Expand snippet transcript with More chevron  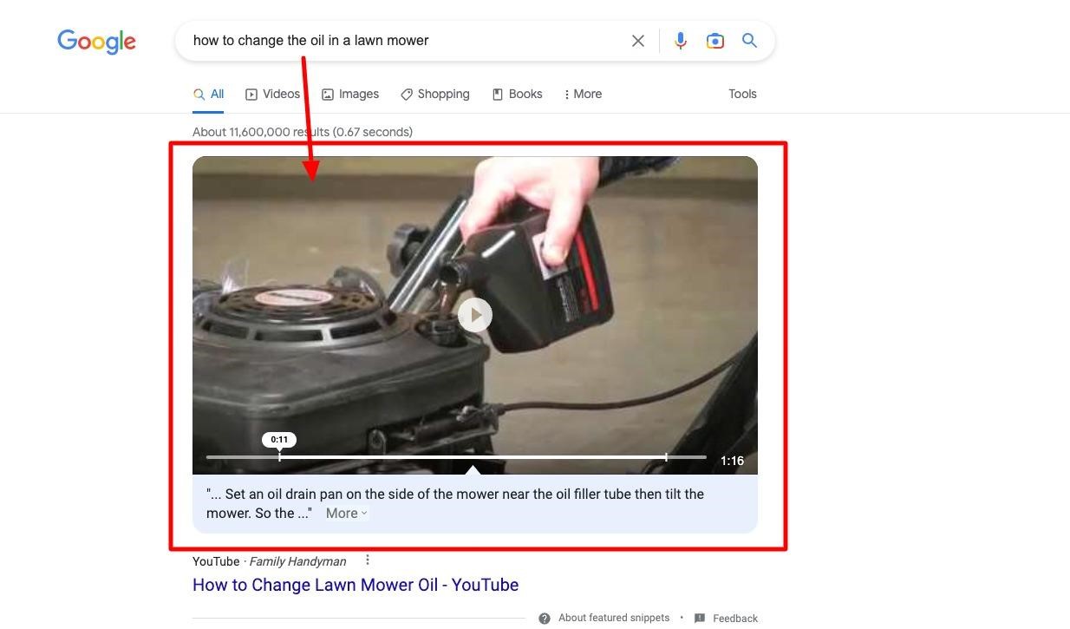(x=347, y=513)
